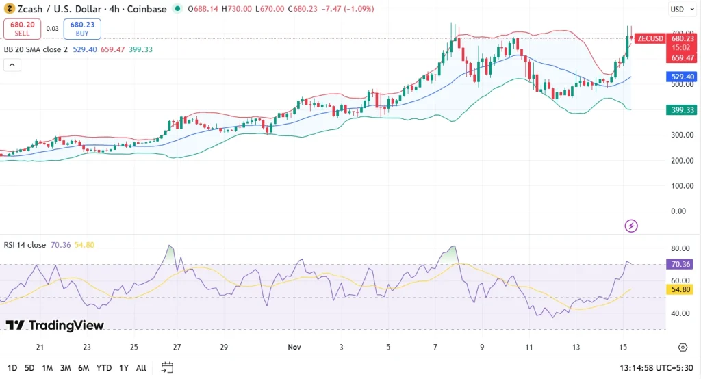
Task: Open timezone menu showing UTC+5:30
Action: click(x=656, y=368)
